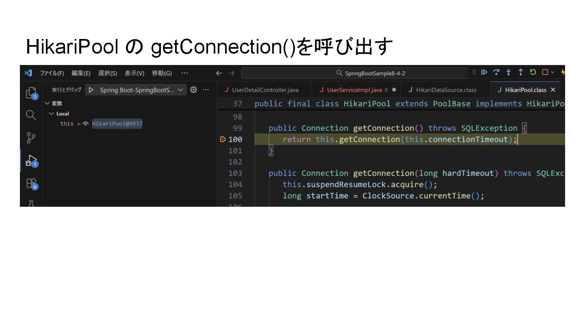Toggle breakpoint marker on line 100
The width and height of the screenshot is (585, 329).
(223, 139)
